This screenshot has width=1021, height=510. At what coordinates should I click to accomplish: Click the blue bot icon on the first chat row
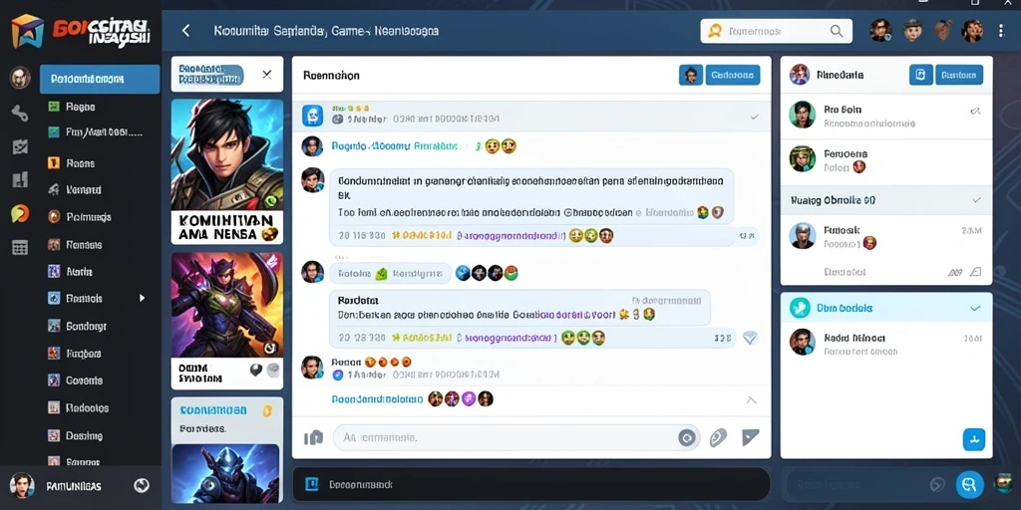click(x=312, y=116)
